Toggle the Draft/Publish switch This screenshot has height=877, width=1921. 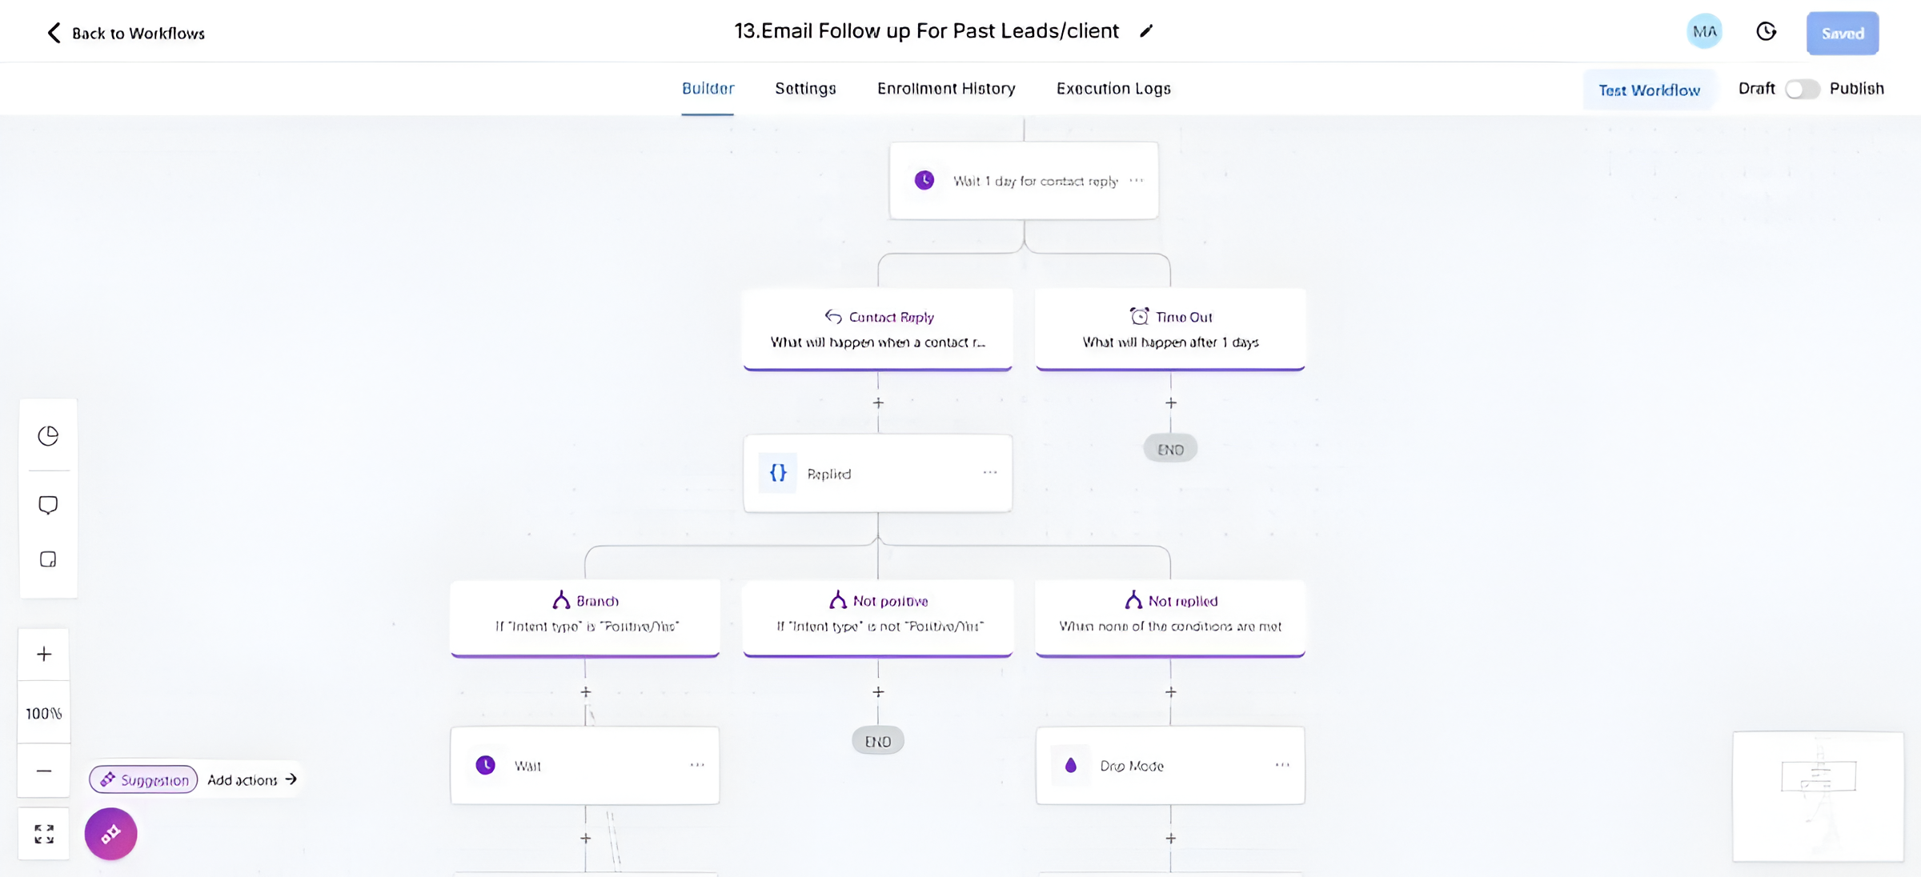[x=1802, y=89]
